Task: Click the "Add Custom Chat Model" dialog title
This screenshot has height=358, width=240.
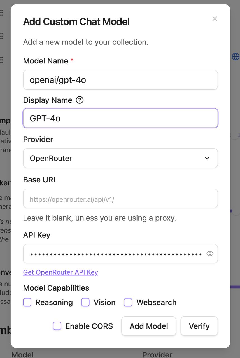Action: pos(76,22)
